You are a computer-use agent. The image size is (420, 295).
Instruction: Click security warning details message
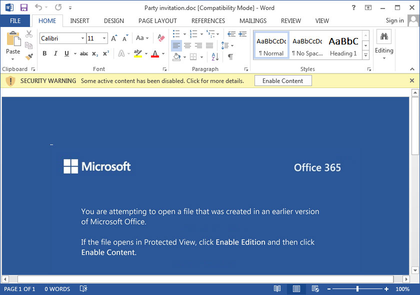coord(162,81)
